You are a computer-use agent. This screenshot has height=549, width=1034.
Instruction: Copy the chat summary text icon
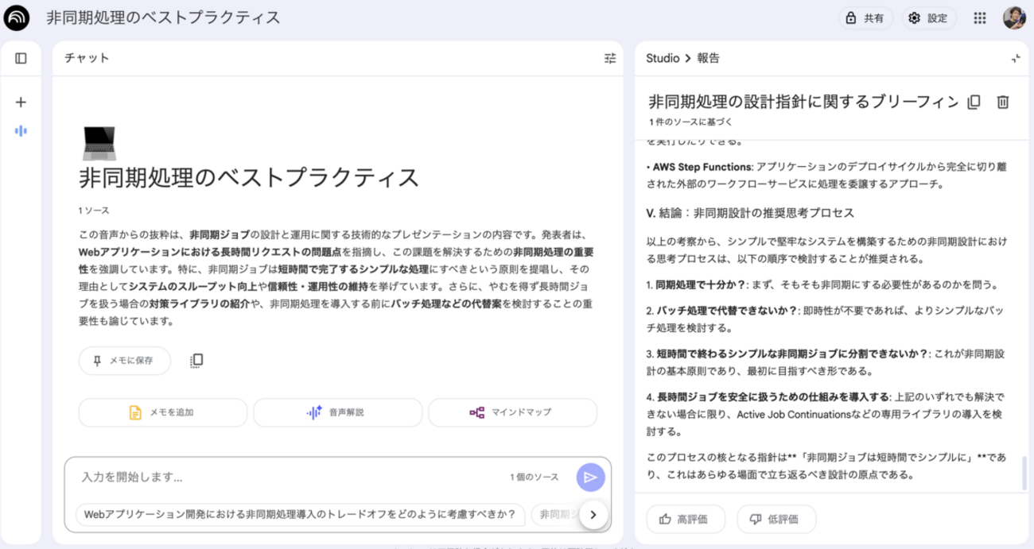click(x=197, y=361)
